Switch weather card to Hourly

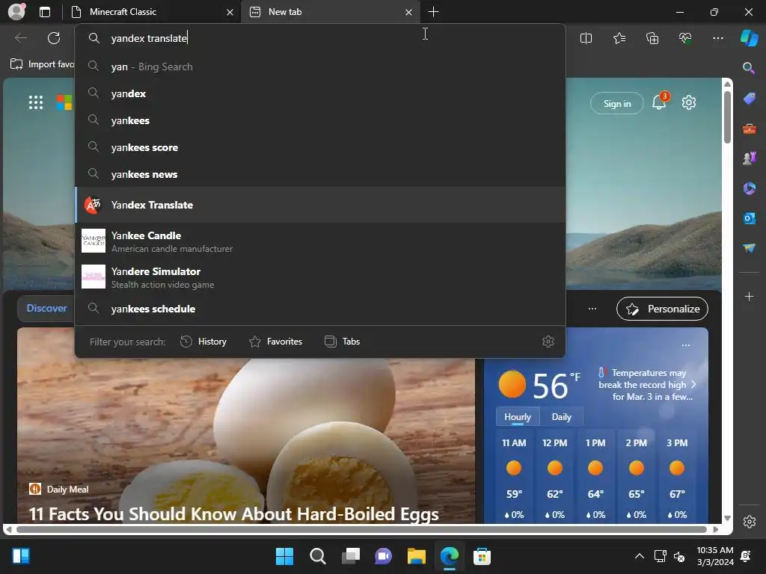pos(518,416)
